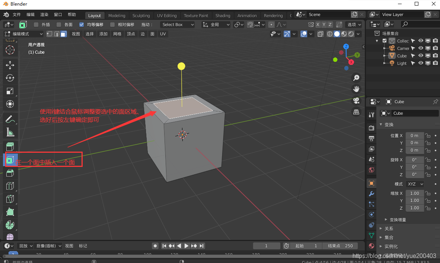
Task: Select the Spin tool
Action: point(10,225)
